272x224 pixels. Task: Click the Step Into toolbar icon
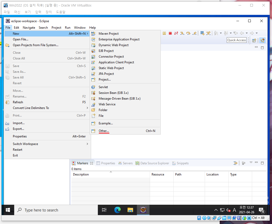click(x=182, y=33)
